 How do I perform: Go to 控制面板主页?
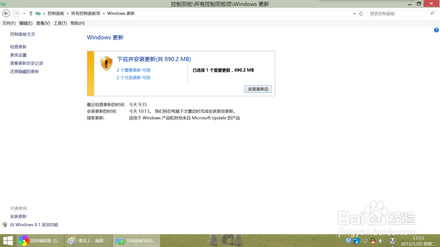tap(23, 34)
